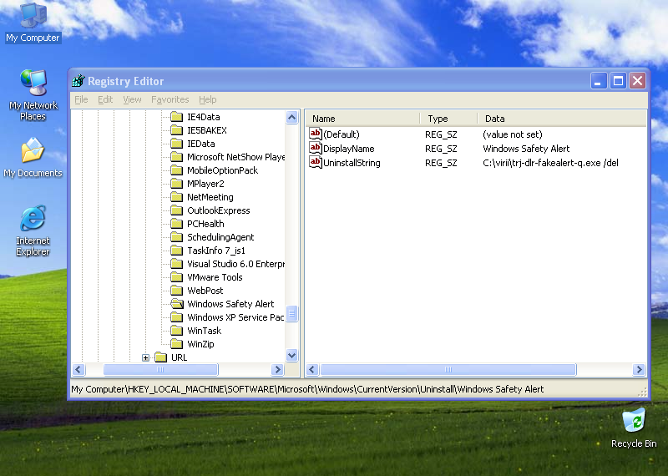This screenshot has height=476, width=668.
Task: Click the values pane horizontal scroll thumb
Action: click(448, 369)
